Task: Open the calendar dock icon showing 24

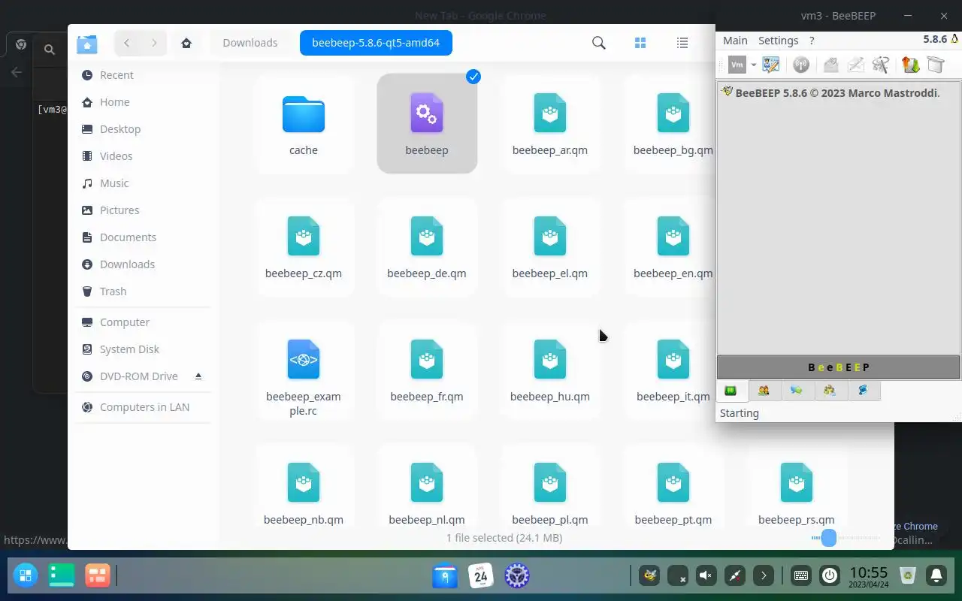Action: (x=481, y=575)
